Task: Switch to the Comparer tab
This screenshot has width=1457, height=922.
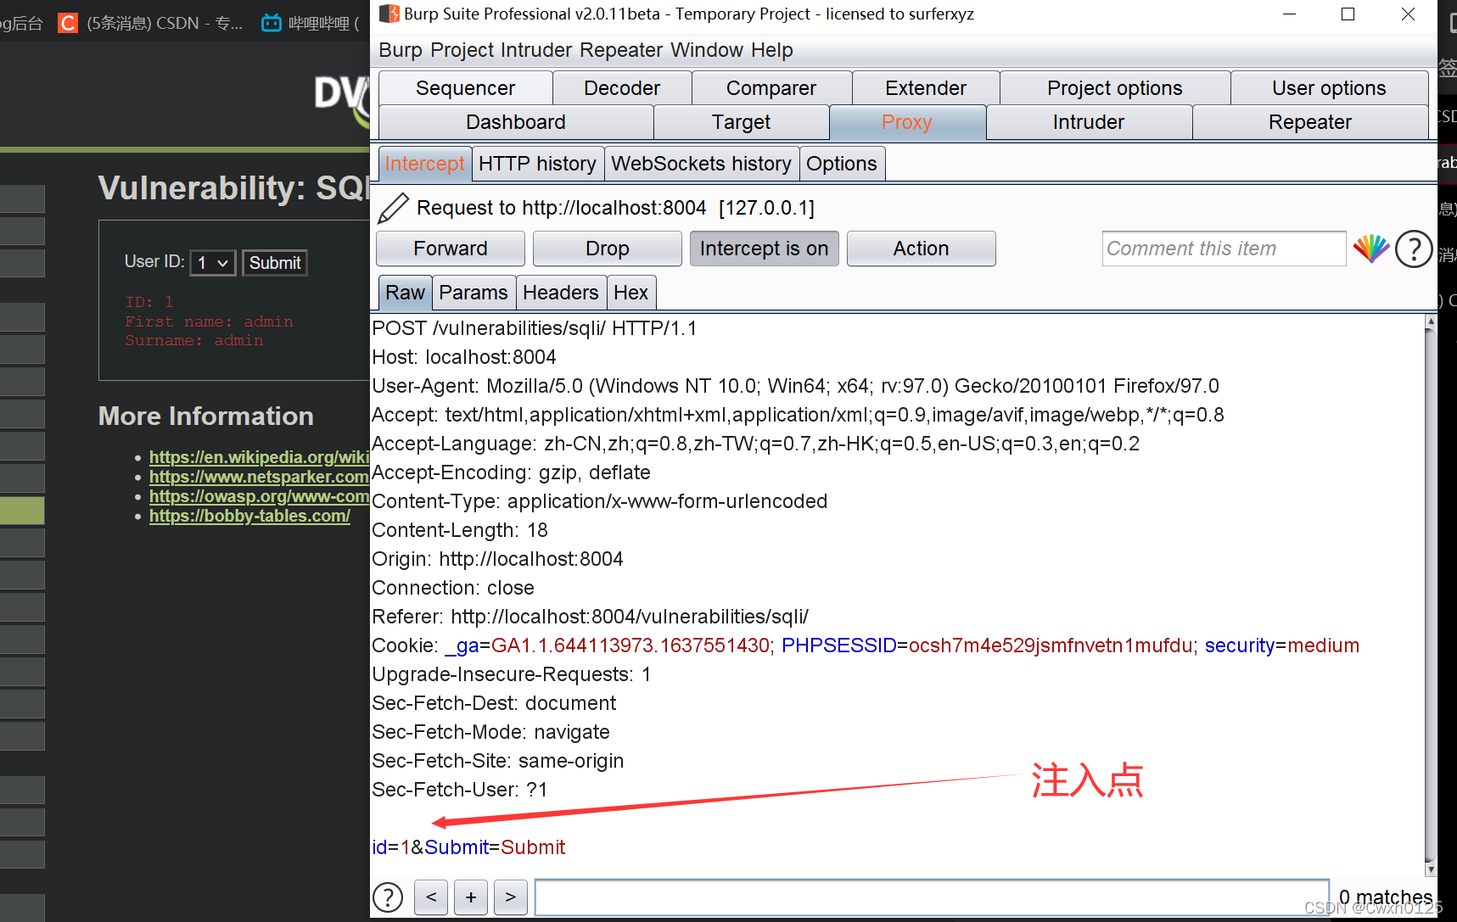Action: 771,88
